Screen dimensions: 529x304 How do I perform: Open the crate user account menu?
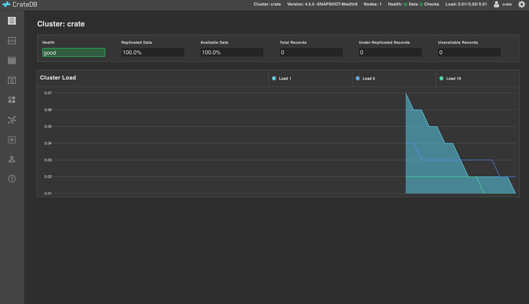502,4
